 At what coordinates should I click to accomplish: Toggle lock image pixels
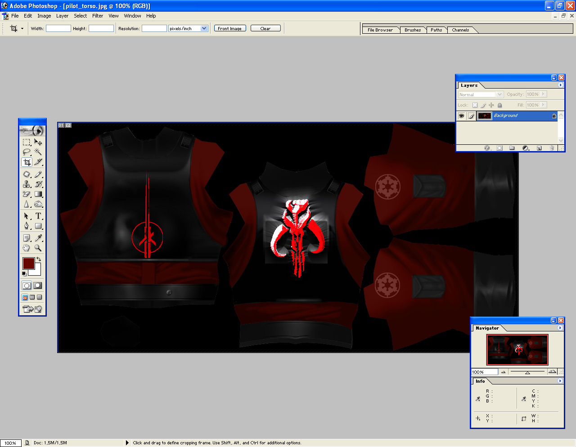coord(483,105)
